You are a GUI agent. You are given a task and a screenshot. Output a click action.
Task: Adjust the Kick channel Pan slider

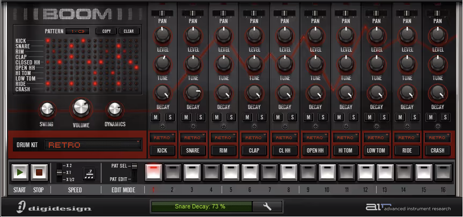click(x=162, y=12)
